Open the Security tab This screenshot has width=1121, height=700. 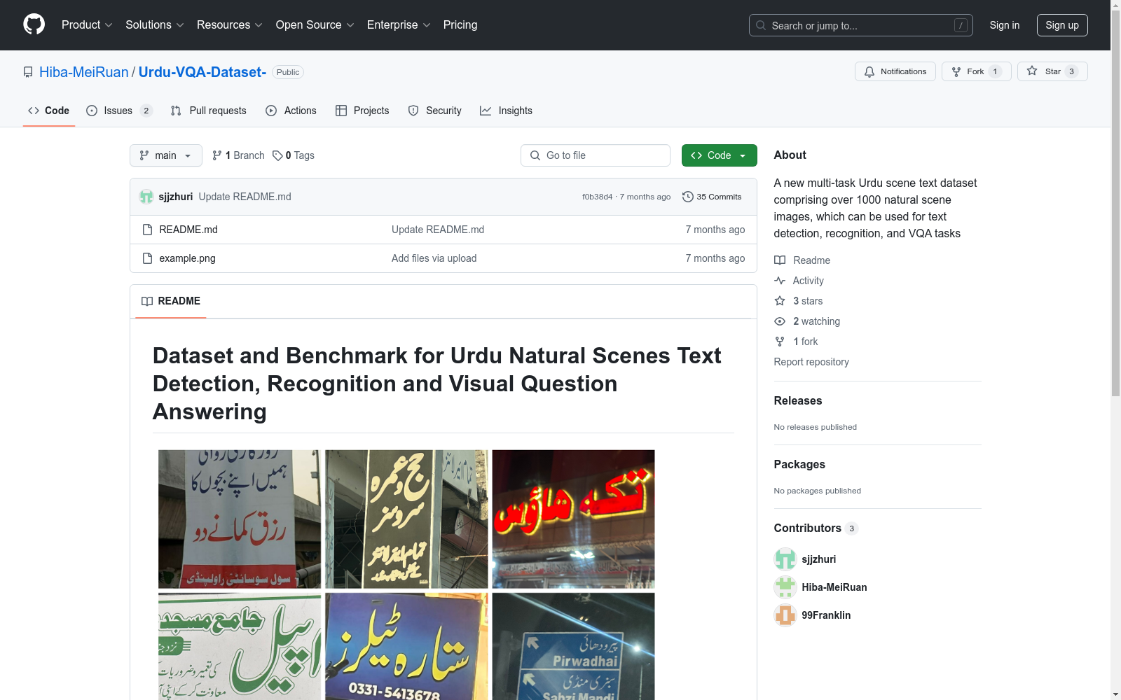[x=435, y=111]
